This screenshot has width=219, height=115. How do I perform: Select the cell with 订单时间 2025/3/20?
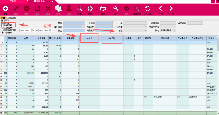click(x=165, y=97)
